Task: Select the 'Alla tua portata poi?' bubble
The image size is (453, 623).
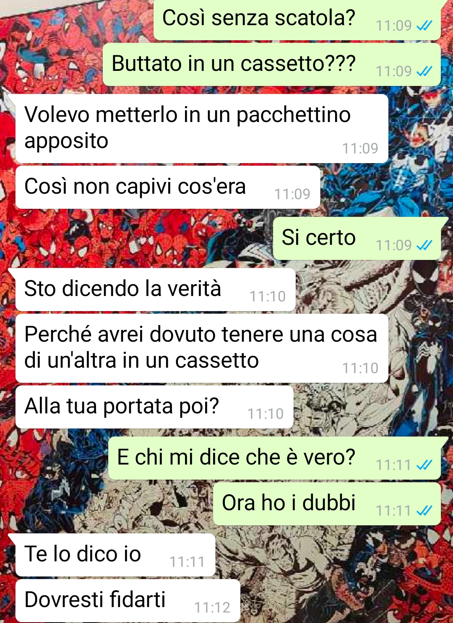Action: [154, 407]
